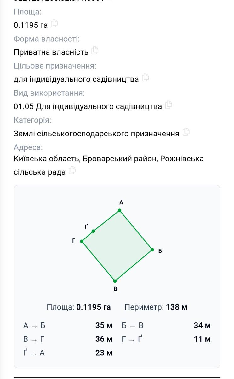
Task: Click vertex point Г on the parcel diagram
Action: point(82,241)
